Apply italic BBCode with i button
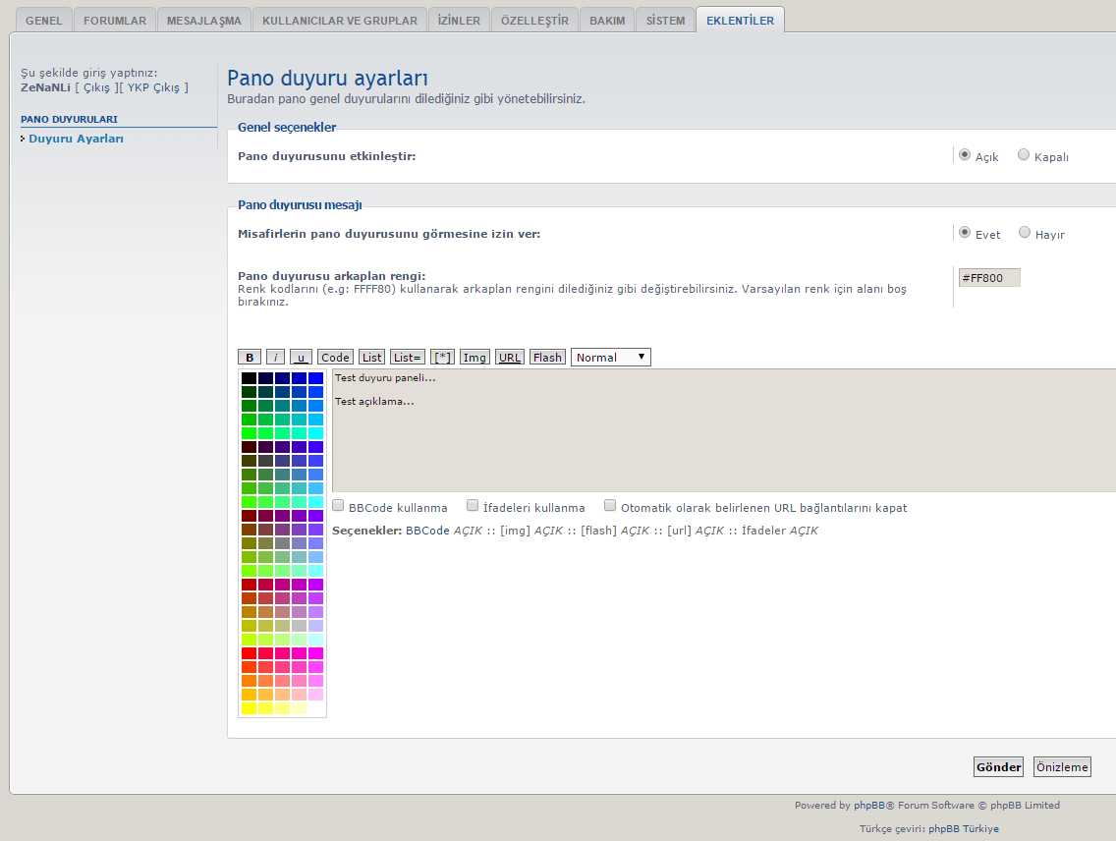Screen dimensions: 1116x841 [x=275, y=358]
